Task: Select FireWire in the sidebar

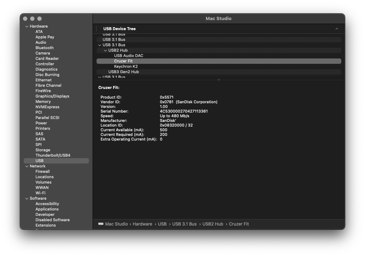Action: click(43, 91)
